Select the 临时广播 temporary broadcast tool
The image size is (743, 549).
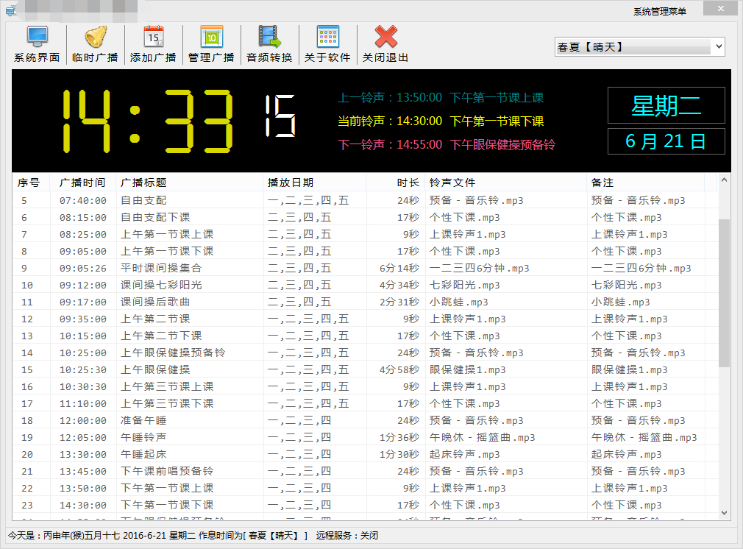tap(94, 43)
